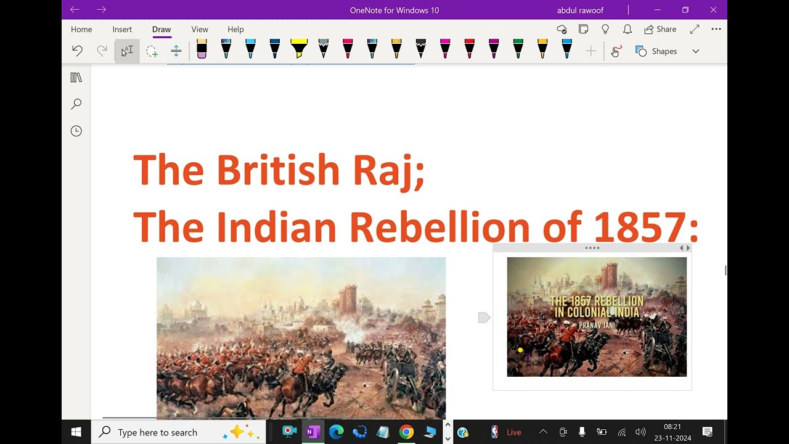Open the Wi-Fi network flyout

(621, 432)
